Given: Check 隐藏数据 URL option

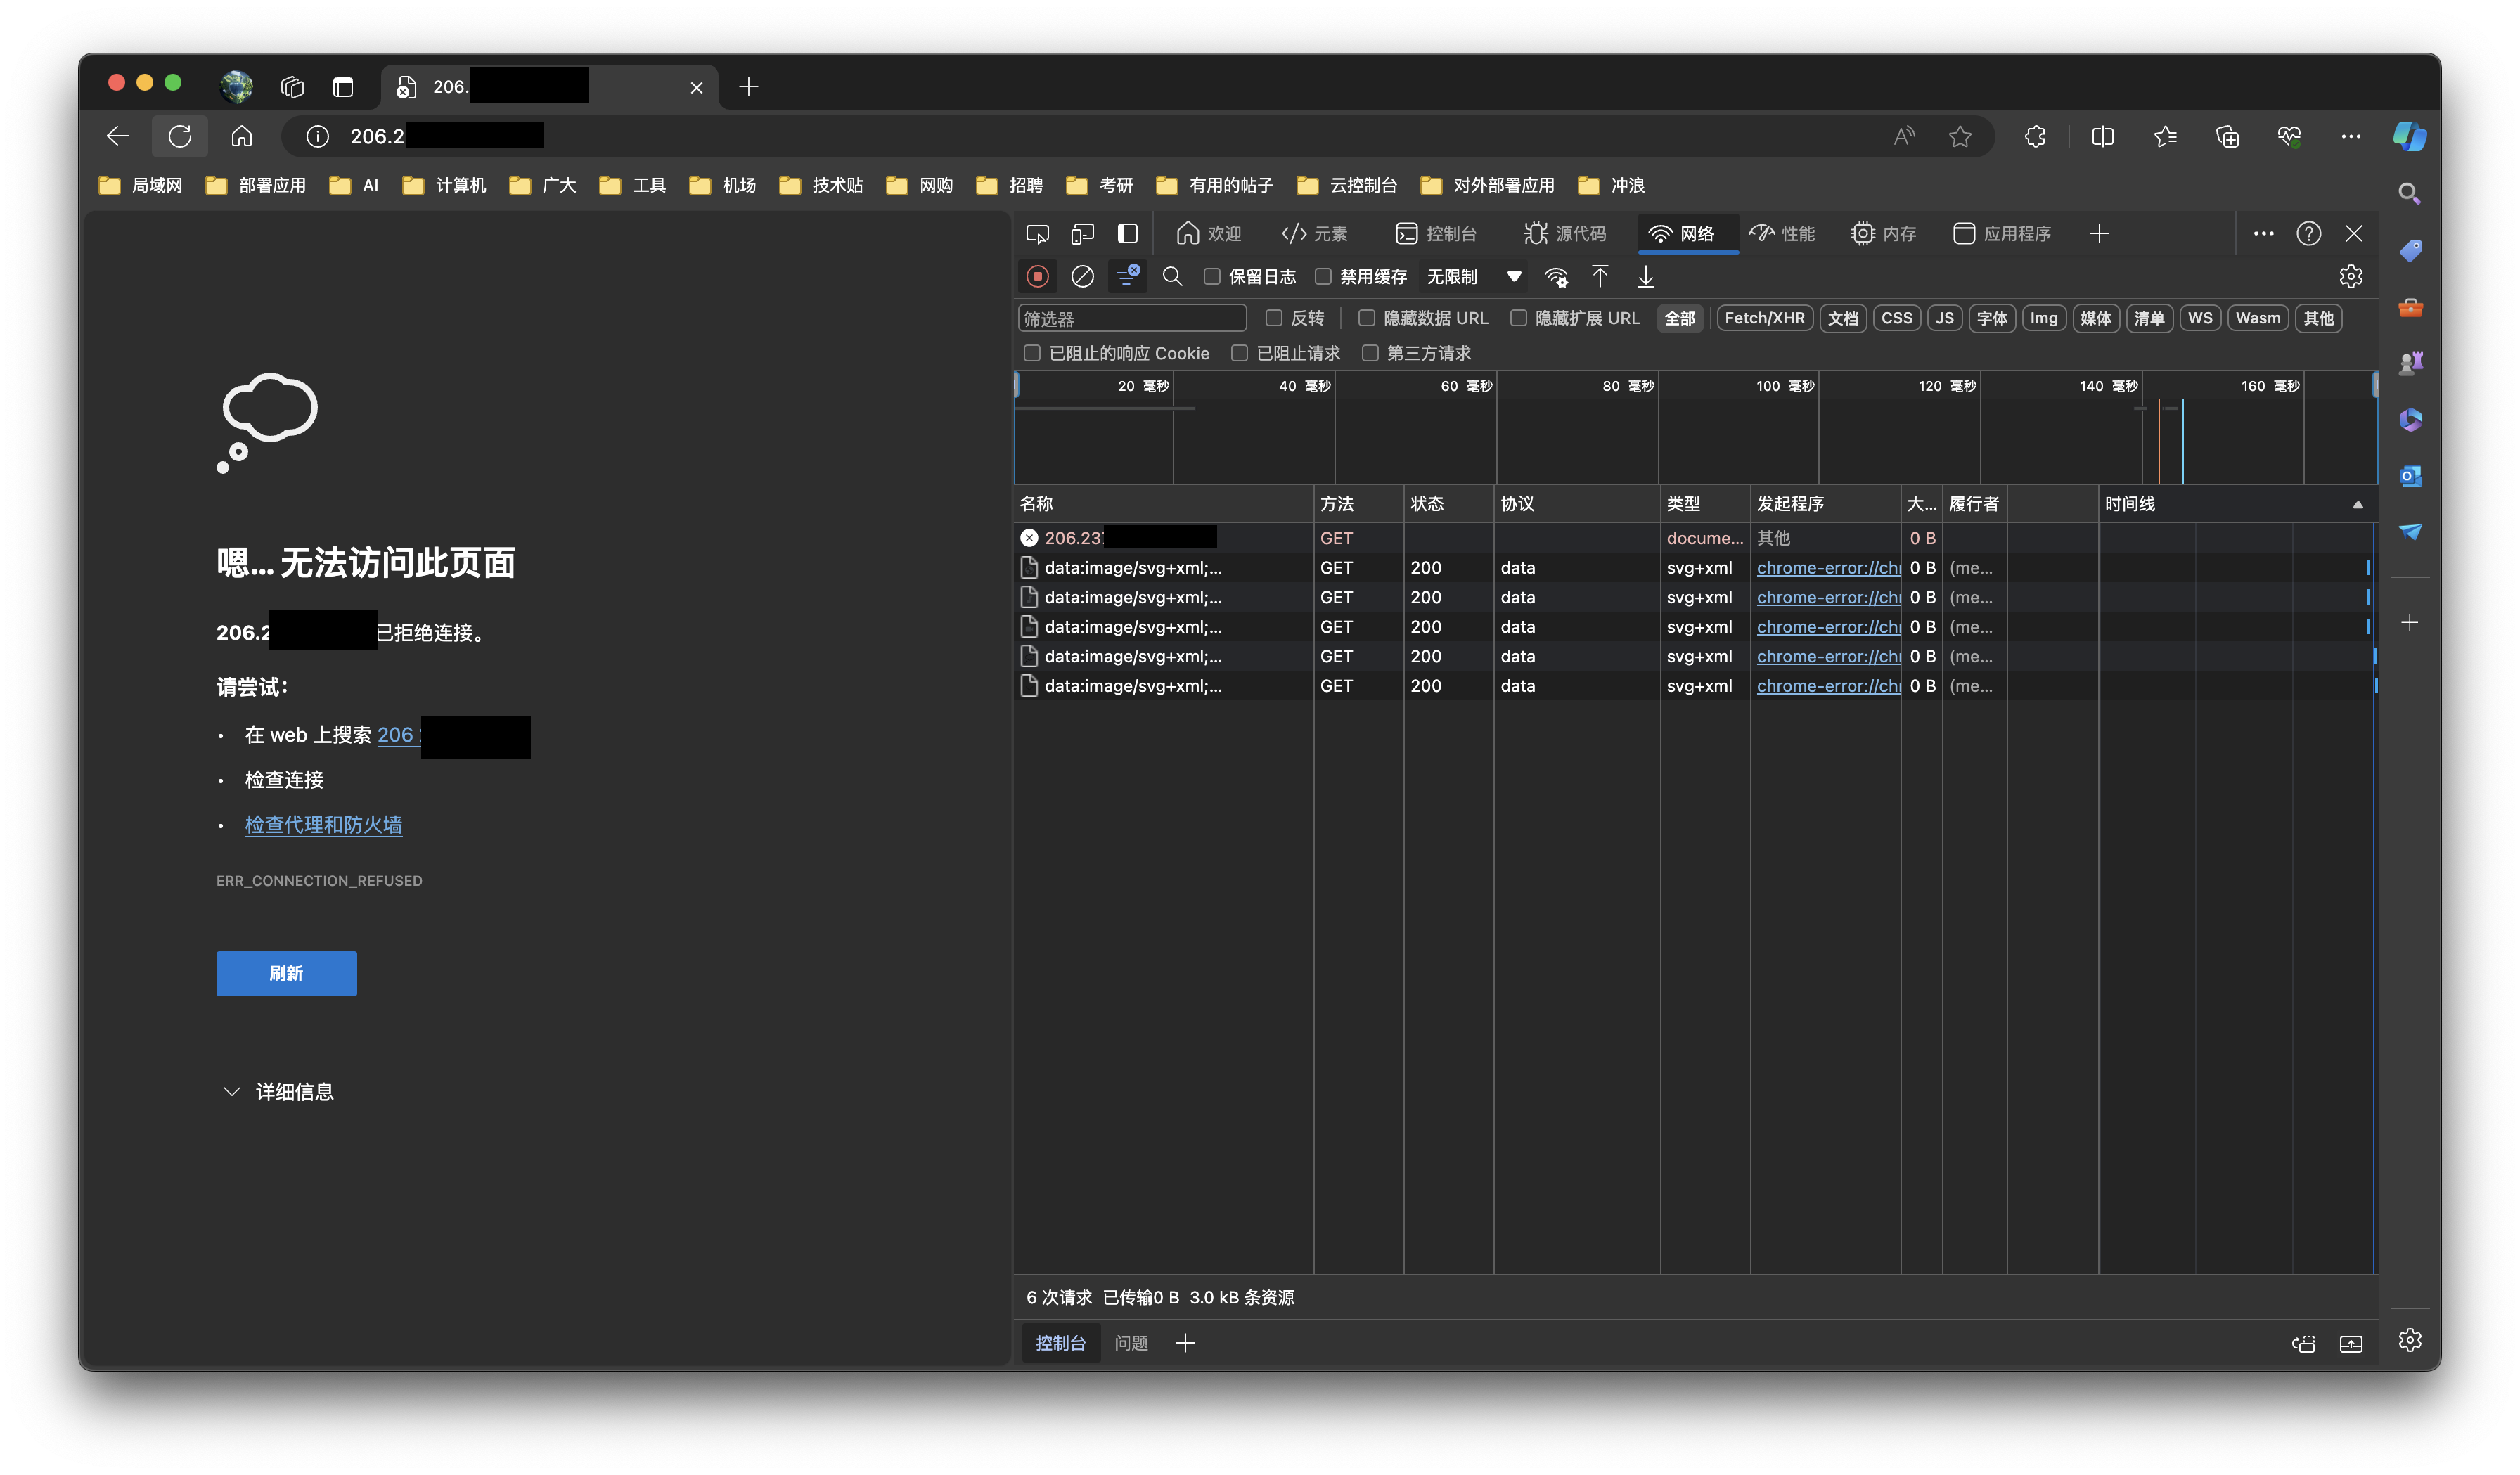Looking at the screenshot, I should tap(1366, 318).
